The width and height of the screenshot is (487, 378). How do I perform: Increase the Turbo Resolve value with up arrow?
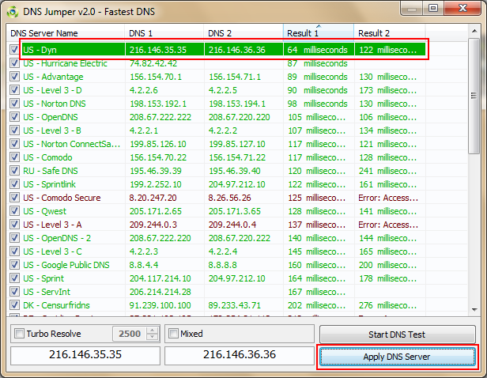[x=152, y=331]
